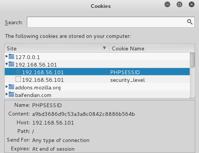This screenshot has height=153, width=199.
Task: Click the addons.mozilla.org folder icon
Action: 11,87
